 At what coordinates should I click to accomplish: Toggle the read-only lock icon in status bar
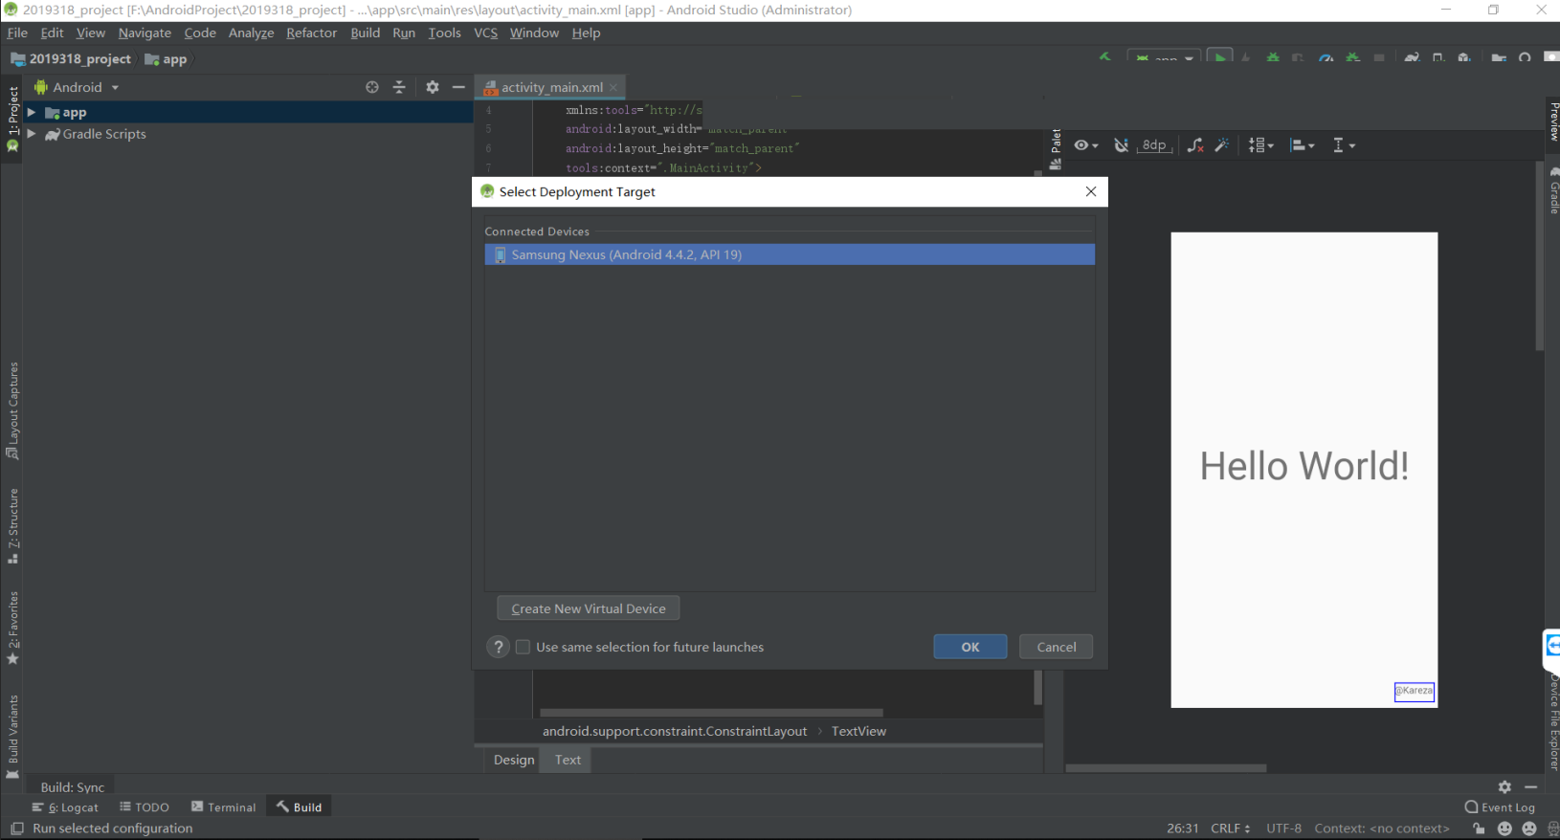[x=1479, y=829]
